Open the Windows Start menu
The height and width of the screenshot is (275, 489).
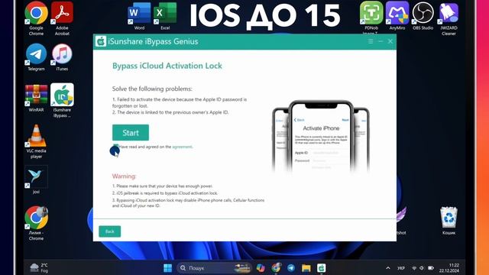(x=168, y=268)
